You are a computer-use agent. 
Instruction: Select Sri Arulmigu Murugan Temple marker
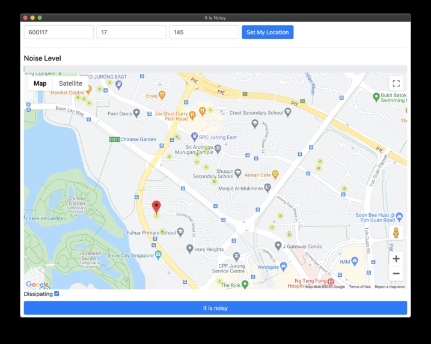pos(218,149)
